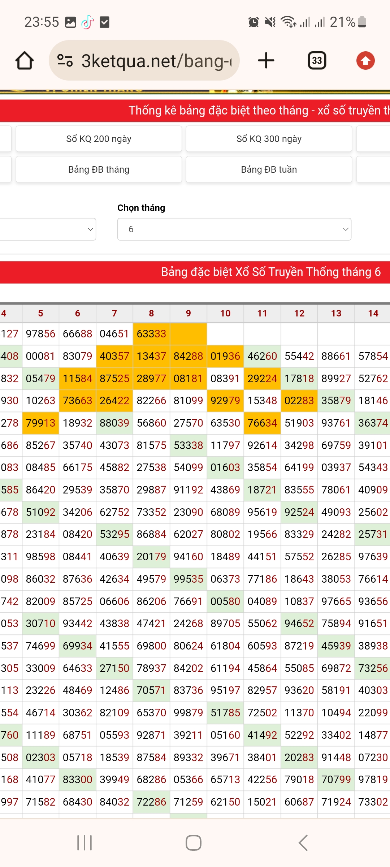Select green cell 53338
Viewport: 390px width, 867px height.
[x=188, y=445]
